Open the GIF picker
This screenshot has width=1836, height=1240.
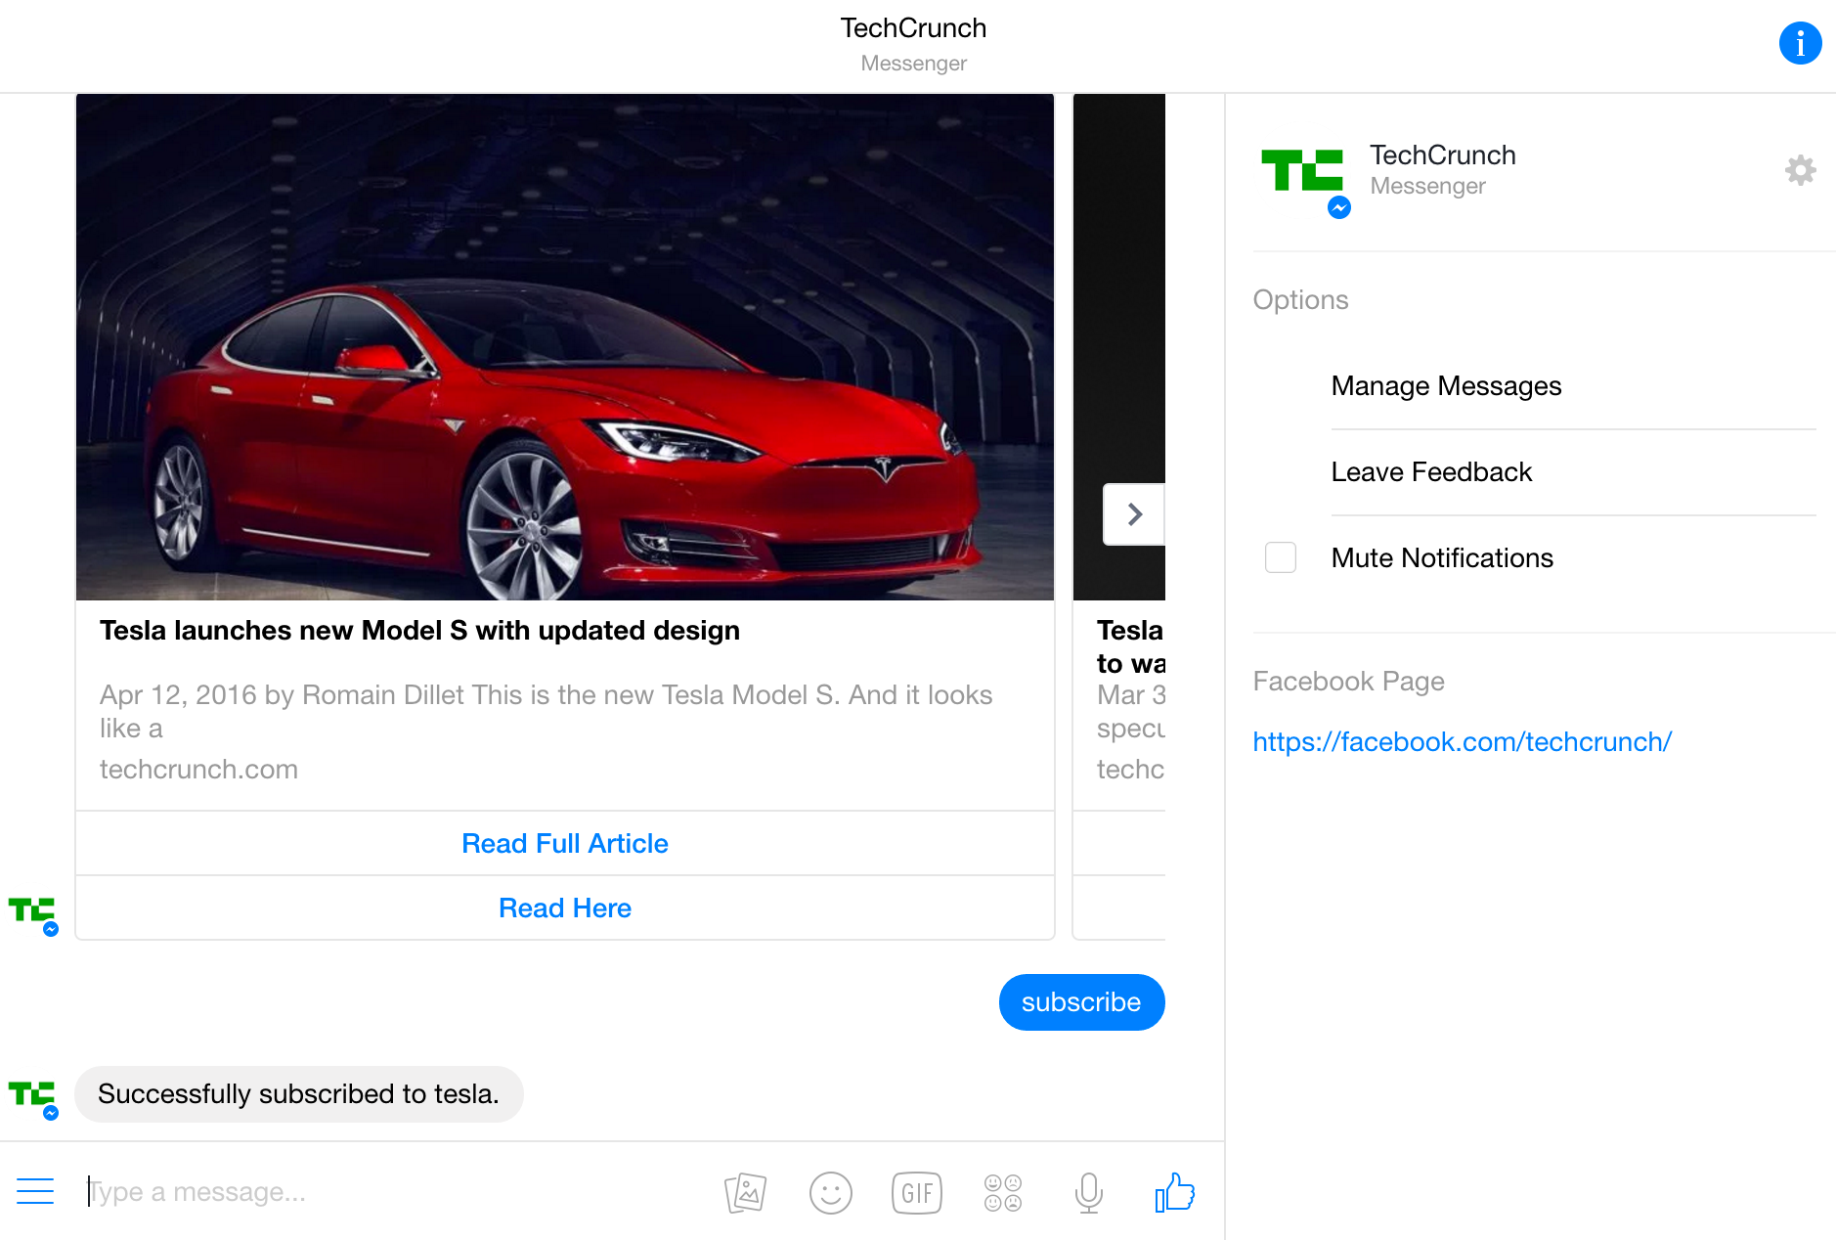(x=916, y=1193)
